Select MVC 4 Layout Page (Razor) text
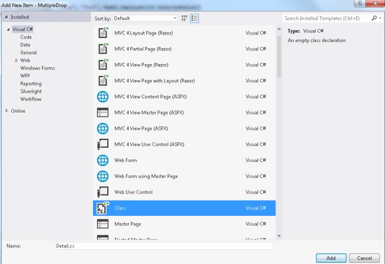Screen dimensions: 385x264 [x=143, y=33]
